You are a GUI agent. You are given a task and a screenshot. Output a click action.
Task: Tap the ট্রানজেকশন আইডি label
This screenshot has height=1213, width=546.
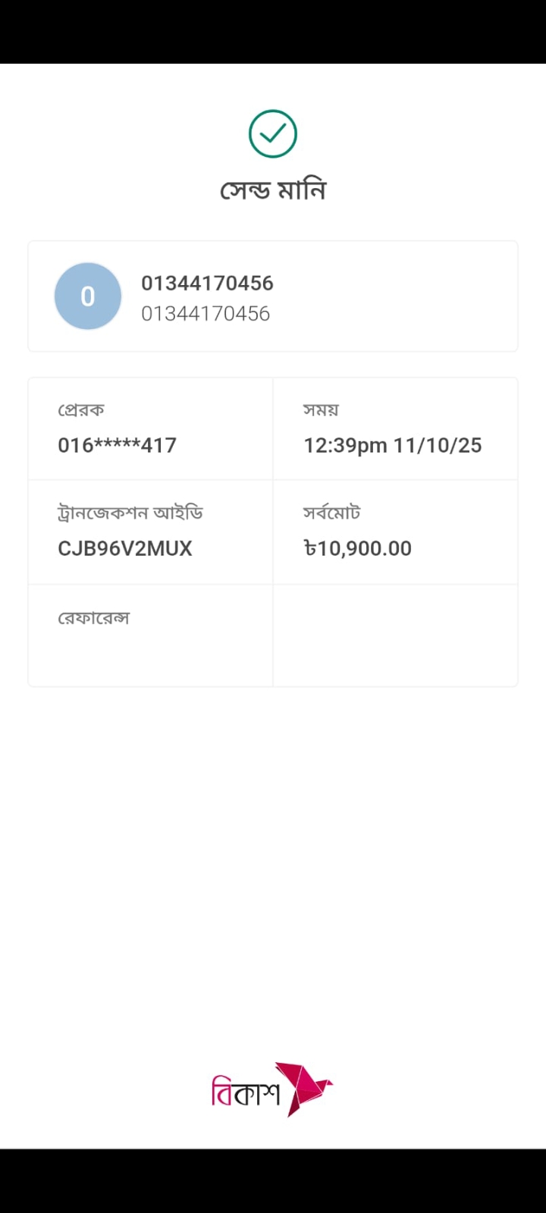130,513
